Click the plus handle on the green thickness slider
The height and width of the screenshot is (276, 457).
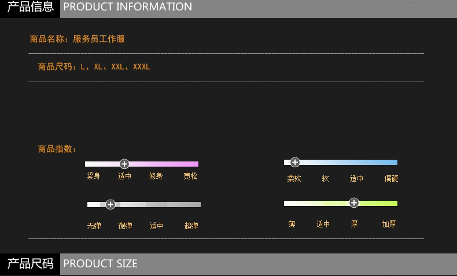[x=354, y=203]
